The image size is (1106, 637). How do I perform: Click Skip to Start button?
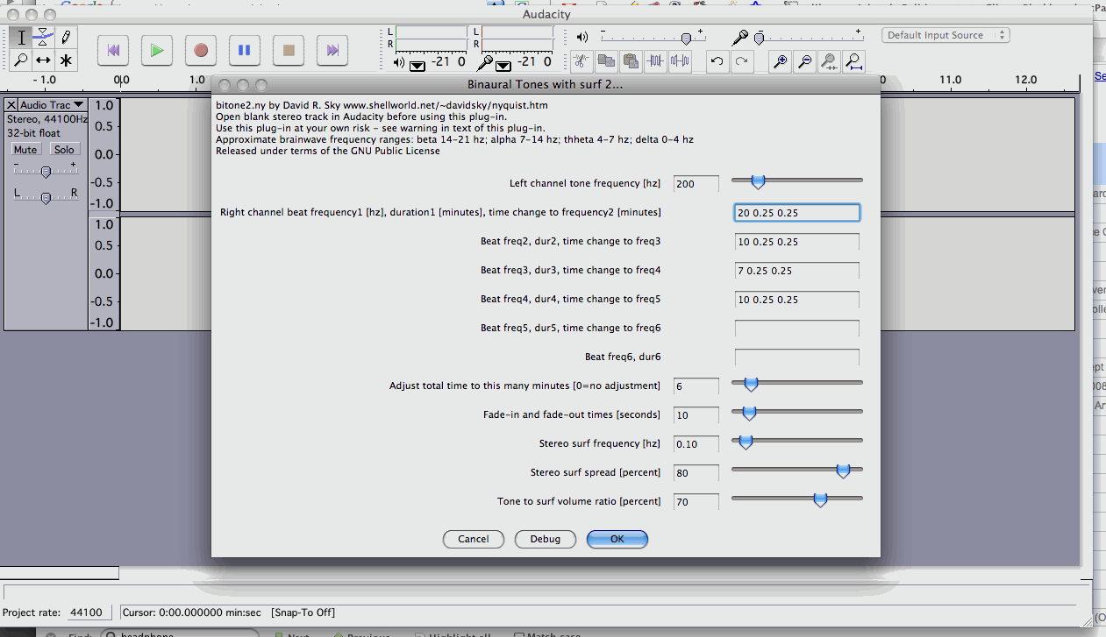coord(113,50)
